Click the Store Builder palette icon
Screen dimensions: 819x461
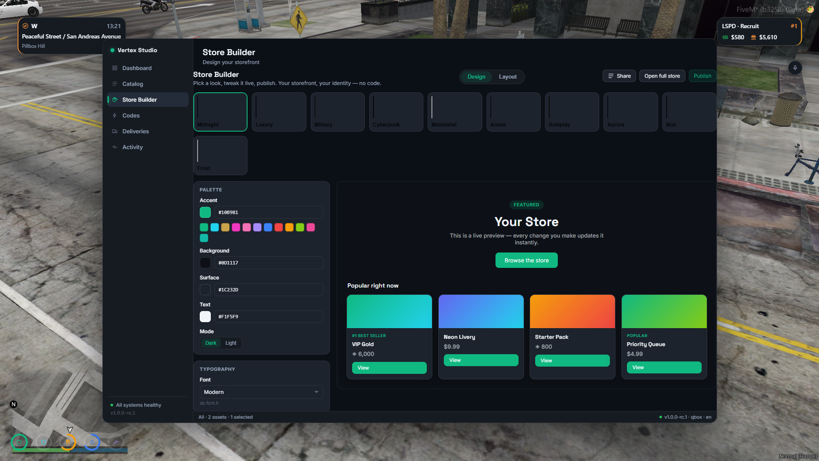[x=114, y=100]
